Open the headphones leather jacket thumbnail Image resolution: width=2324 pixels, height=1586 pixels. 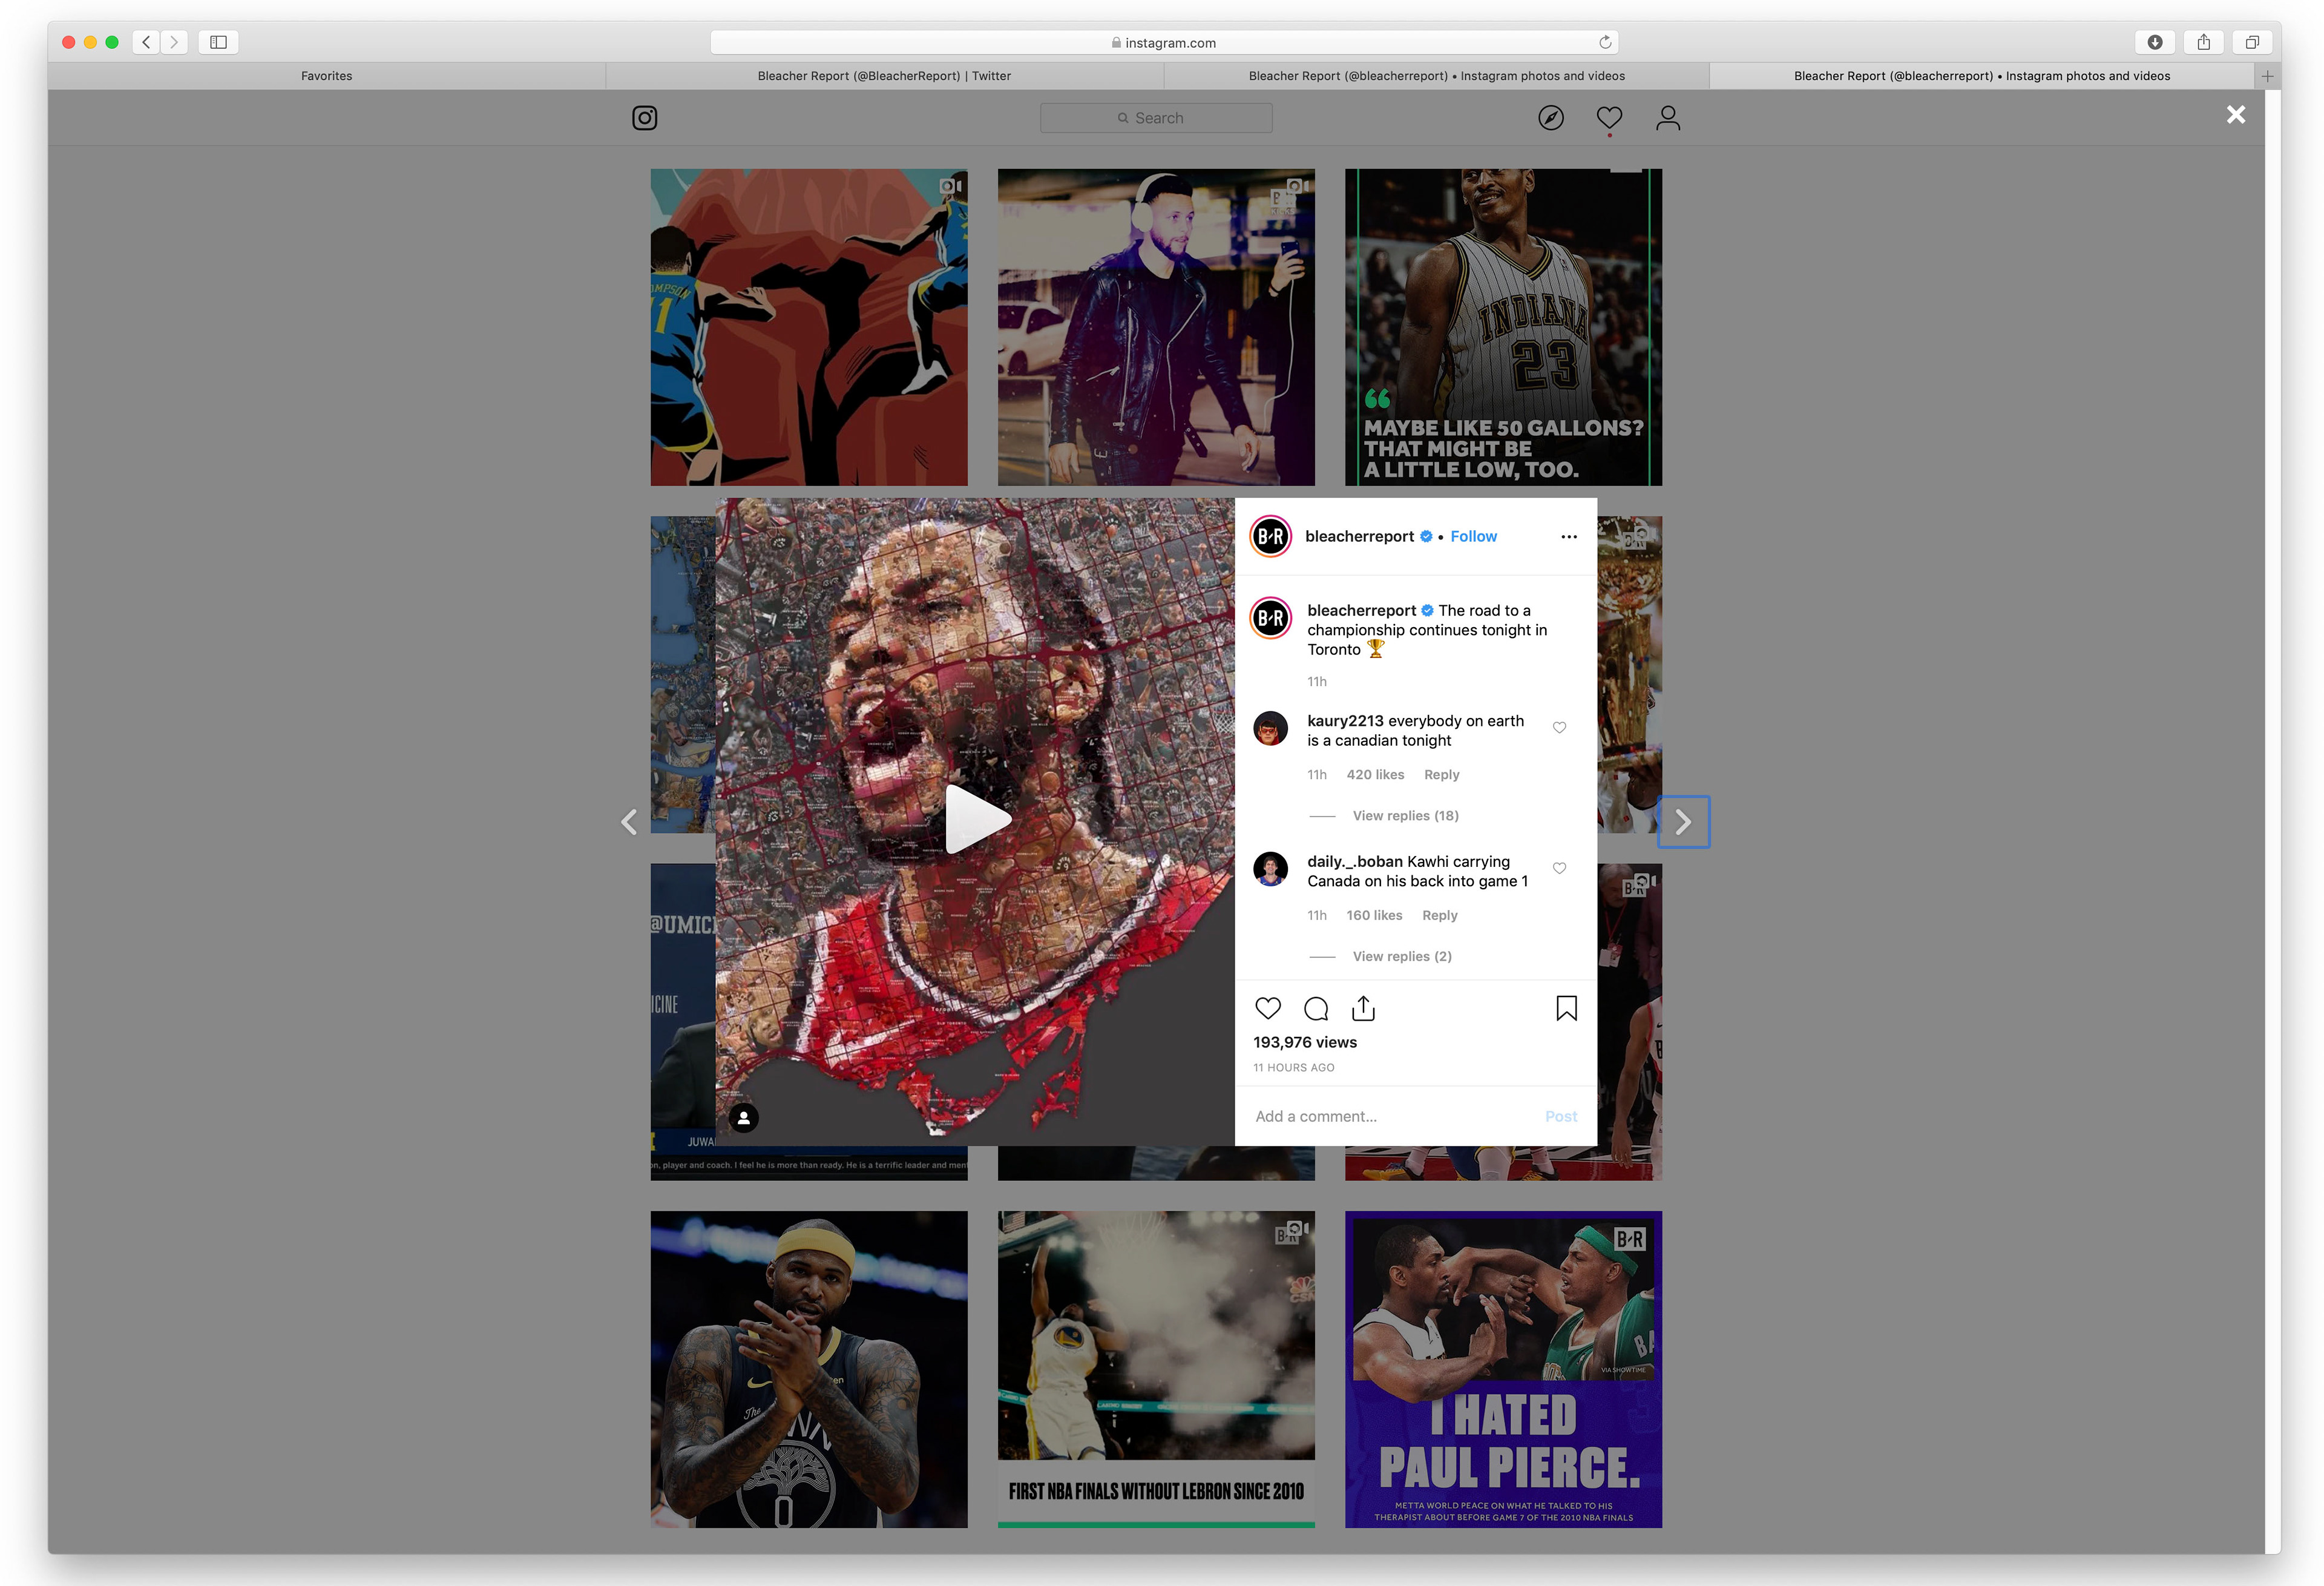tap(1156, 327)
